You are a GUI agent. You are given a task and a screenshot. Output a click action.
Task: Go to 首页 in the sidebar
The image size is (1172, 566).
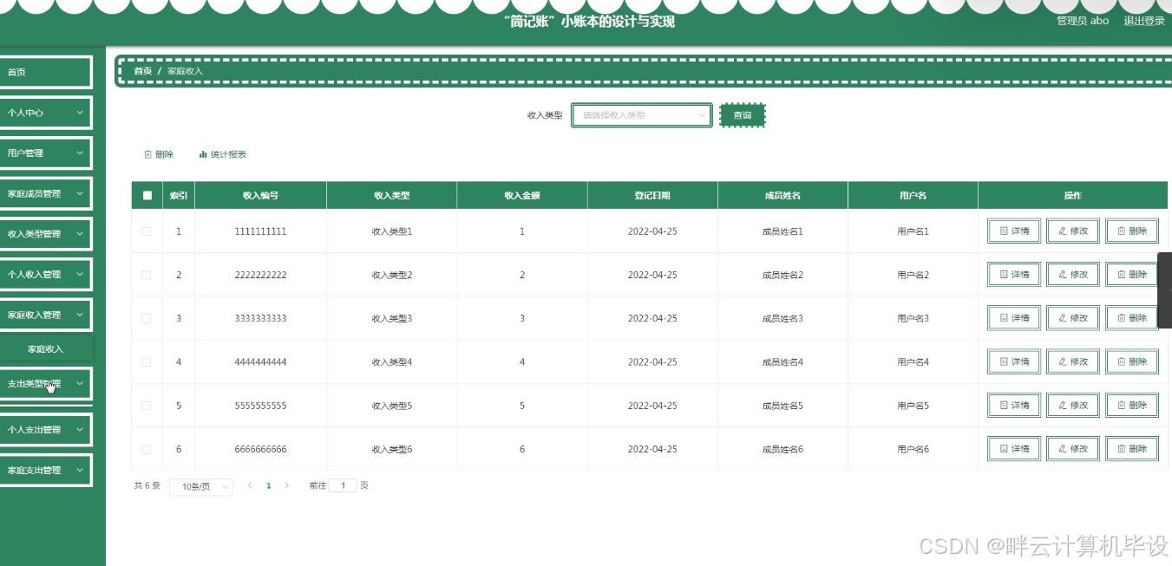[46, 72]
